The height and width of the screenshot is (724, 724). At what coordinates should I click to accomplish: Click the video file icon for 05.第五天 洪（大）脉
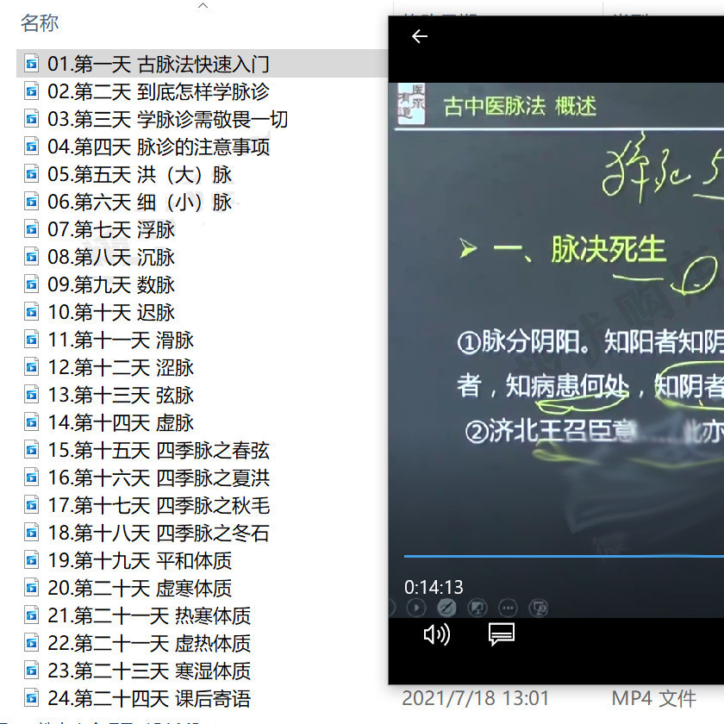click(x=32, y=175)
